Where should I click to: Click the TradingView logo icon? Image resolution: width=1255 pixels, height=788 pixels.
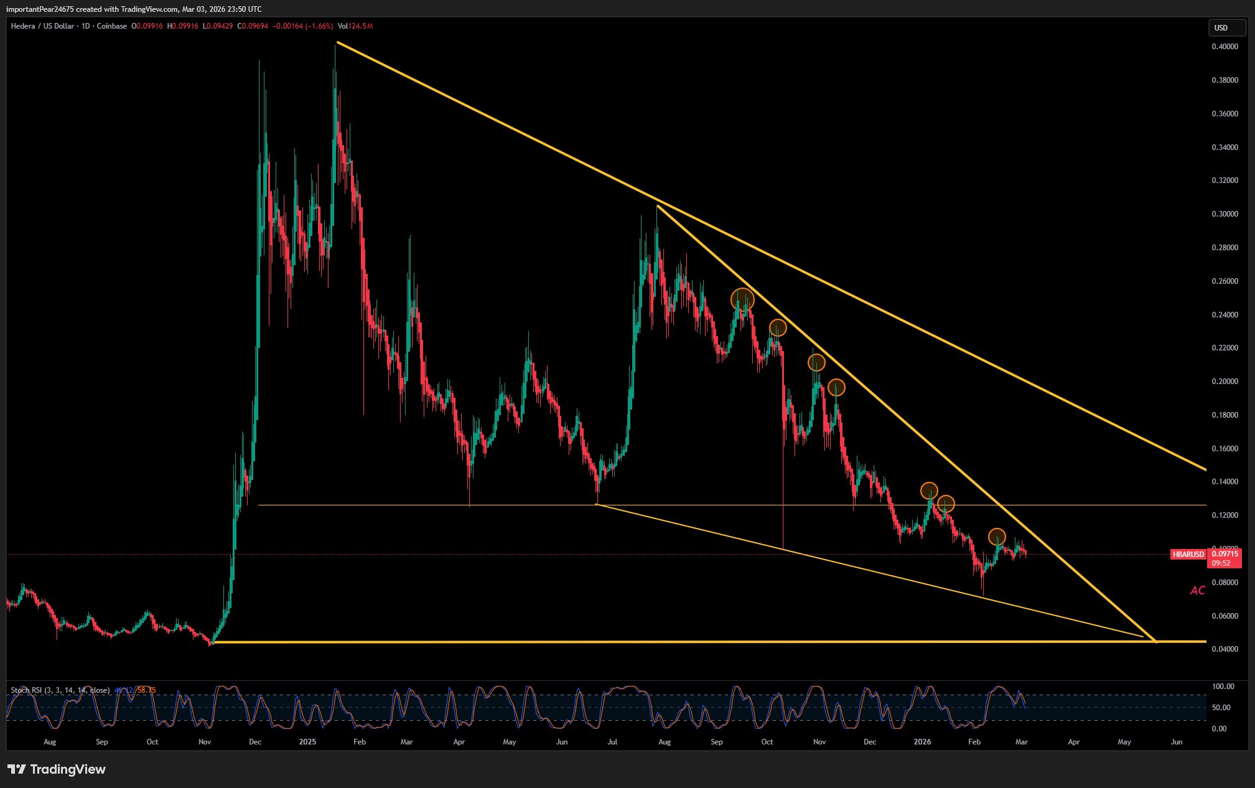pyautogui.click(x=17, y=769)
